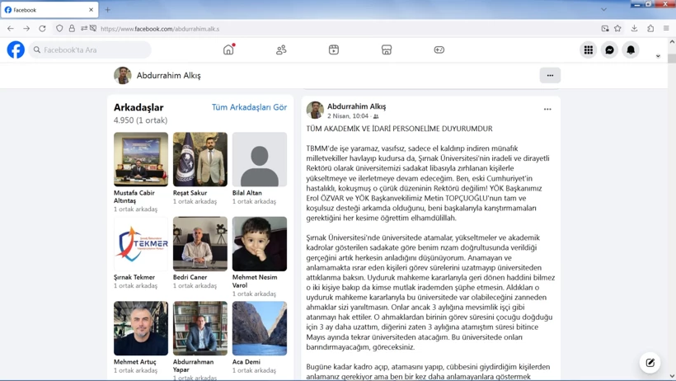Open the Facebook Home feed icon
The height and width of the screenshot is (381, 676).
[x=228, y=49]
